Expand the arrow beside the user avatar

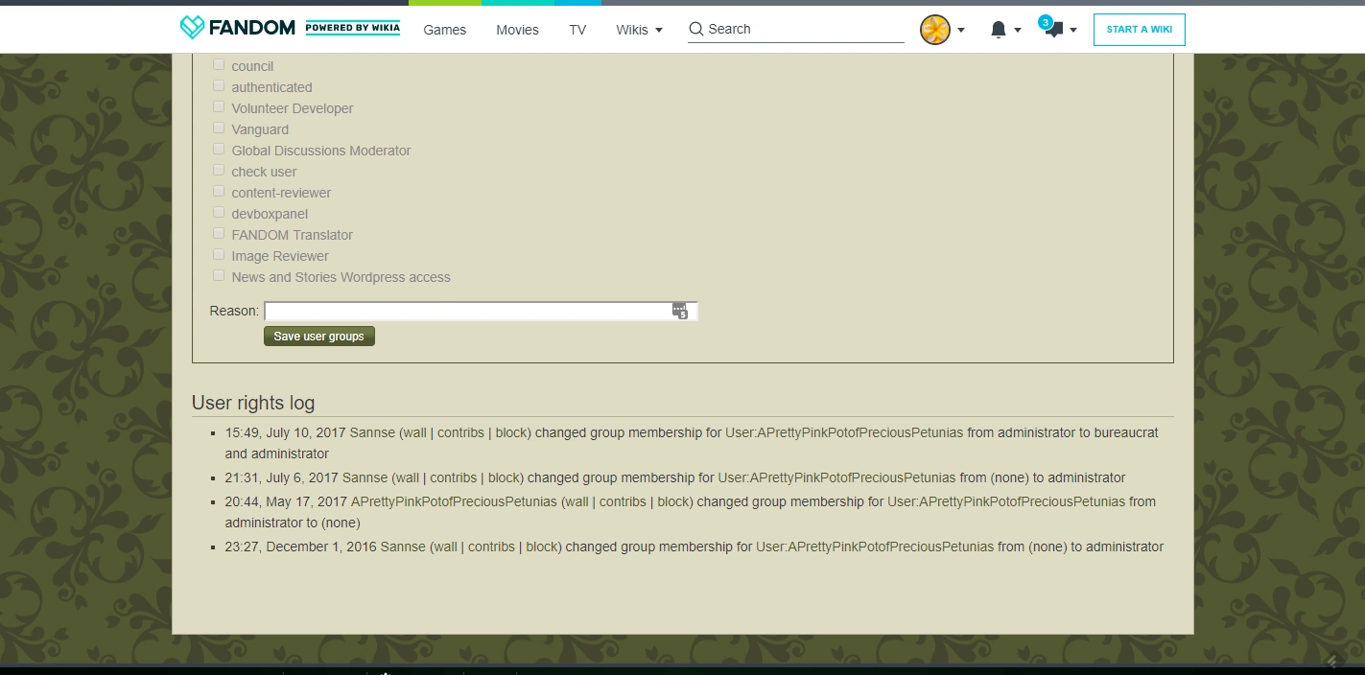pyautogui.click(x=961, y=30)
